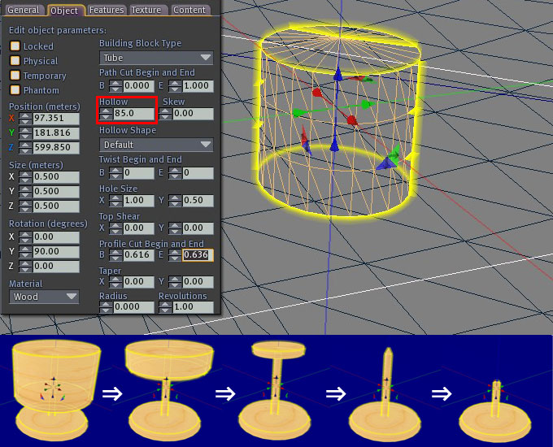This screenshot has height=447, width=553.
Task: Click the Hole Size X spinner arrows
Action: point(115,200)
